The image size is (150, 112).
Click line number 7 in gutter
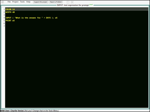4,26
